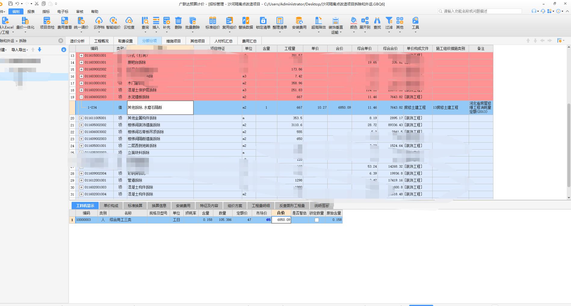The height and width of the screenshot is (306, 571).
Task: Click the 插入 insert icon
Action: (x=156, y=21)
